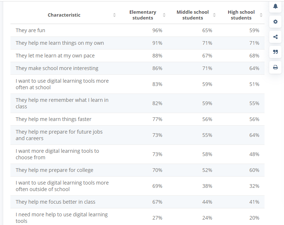284x225 pixels.
Task: Click the citation quote icon
Action: pyautogui.click(x=275, y=52)
